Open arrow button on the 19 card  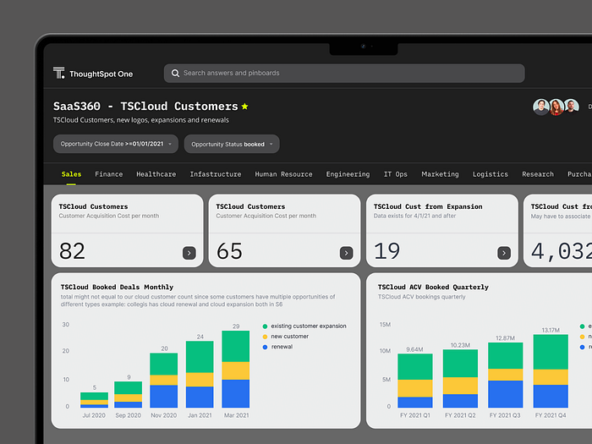(x=504, y=253)
